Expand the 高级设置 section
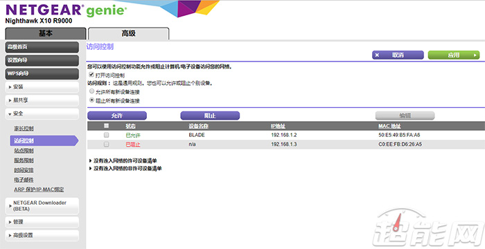 42,235
